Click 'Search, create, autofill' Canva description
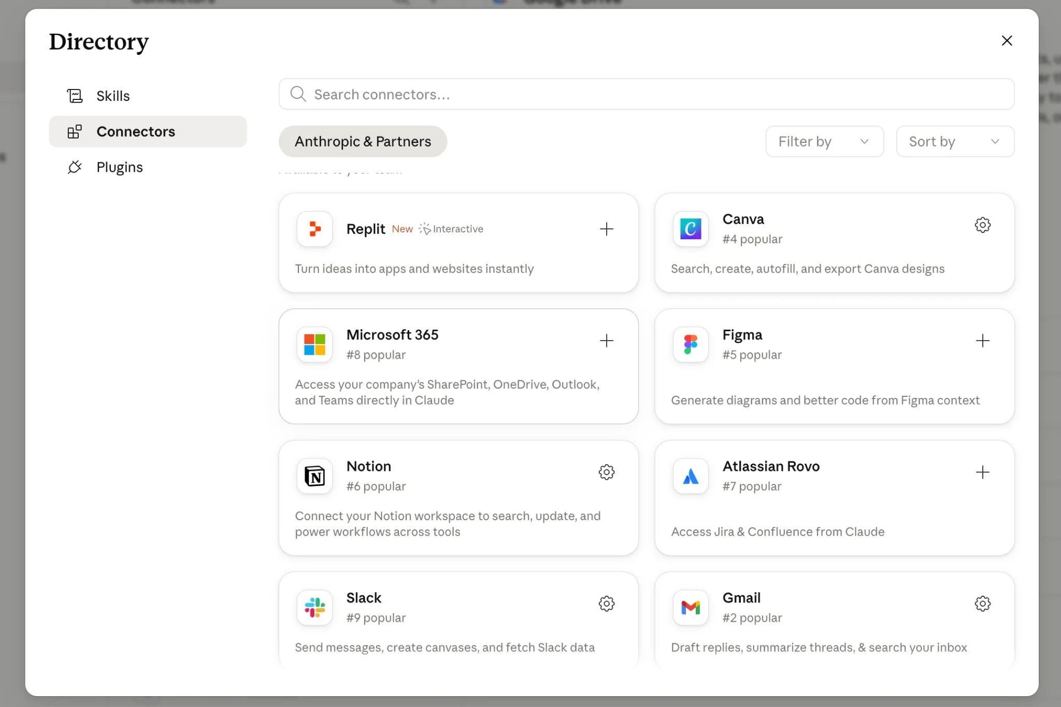The height and width of the screenshot is (707, 1061). click(x=808, y=269)
